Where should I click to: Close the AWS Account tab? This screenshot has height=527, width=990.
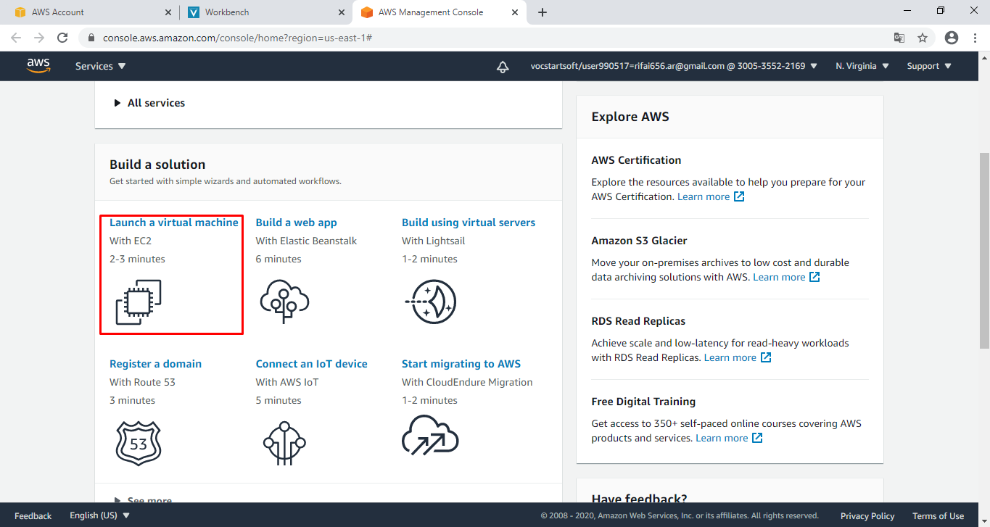tap(168, 12)
